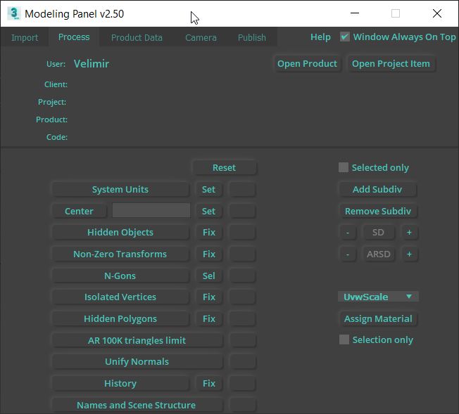This screenshot has width=459, height=414.
Task: Open the UvwScale dropdown
Action: pos(378,297)
